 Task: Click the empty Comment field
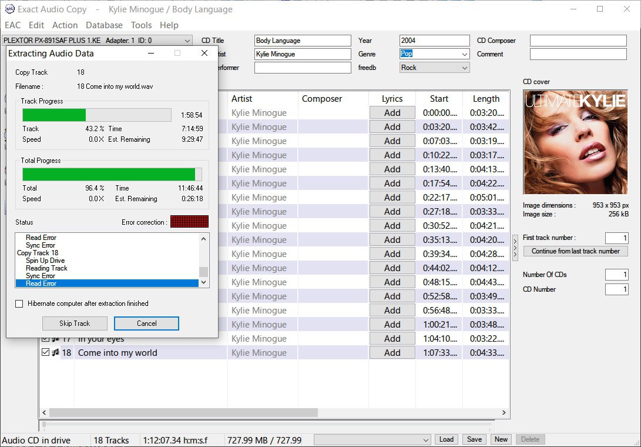pos(578,54)
